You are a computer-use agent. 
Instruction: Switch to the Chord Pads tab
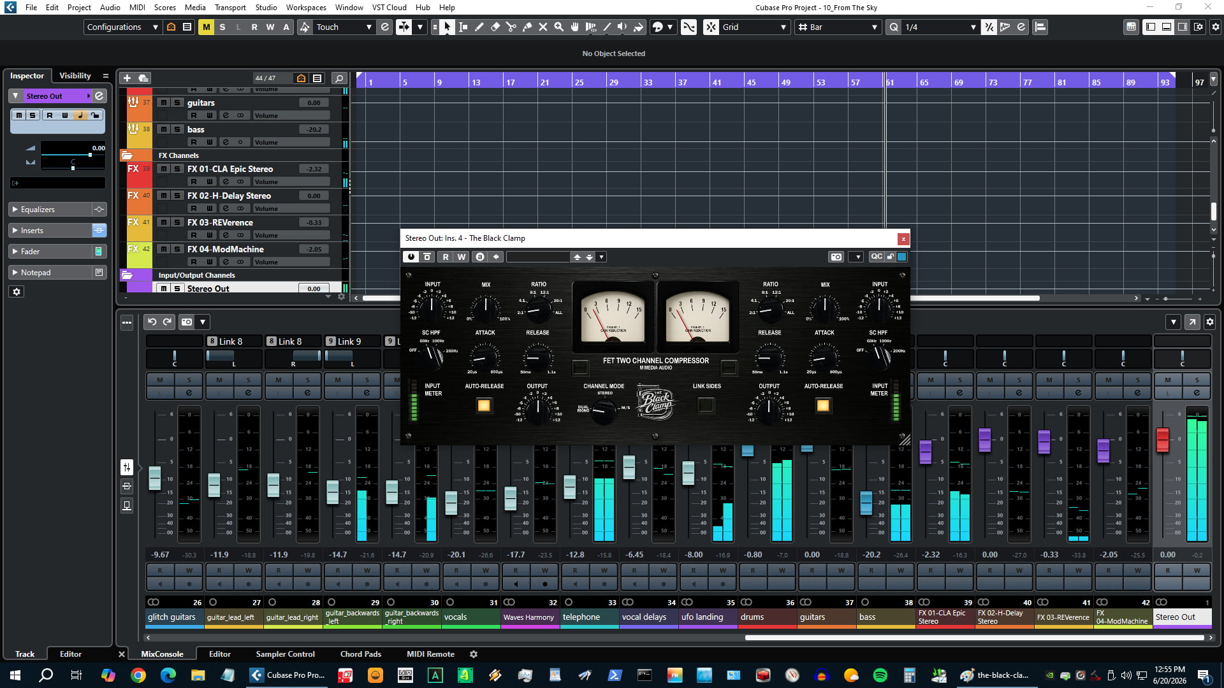click(x=361, y=654)
